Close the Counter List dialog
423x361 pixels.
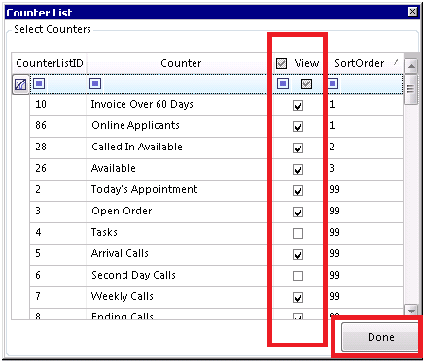[412, 12]
